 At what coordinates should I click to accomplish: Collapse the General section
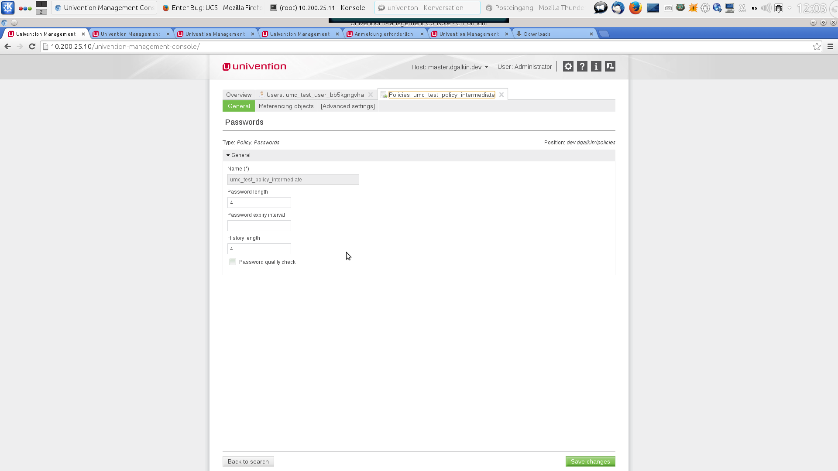pos(238,155)
